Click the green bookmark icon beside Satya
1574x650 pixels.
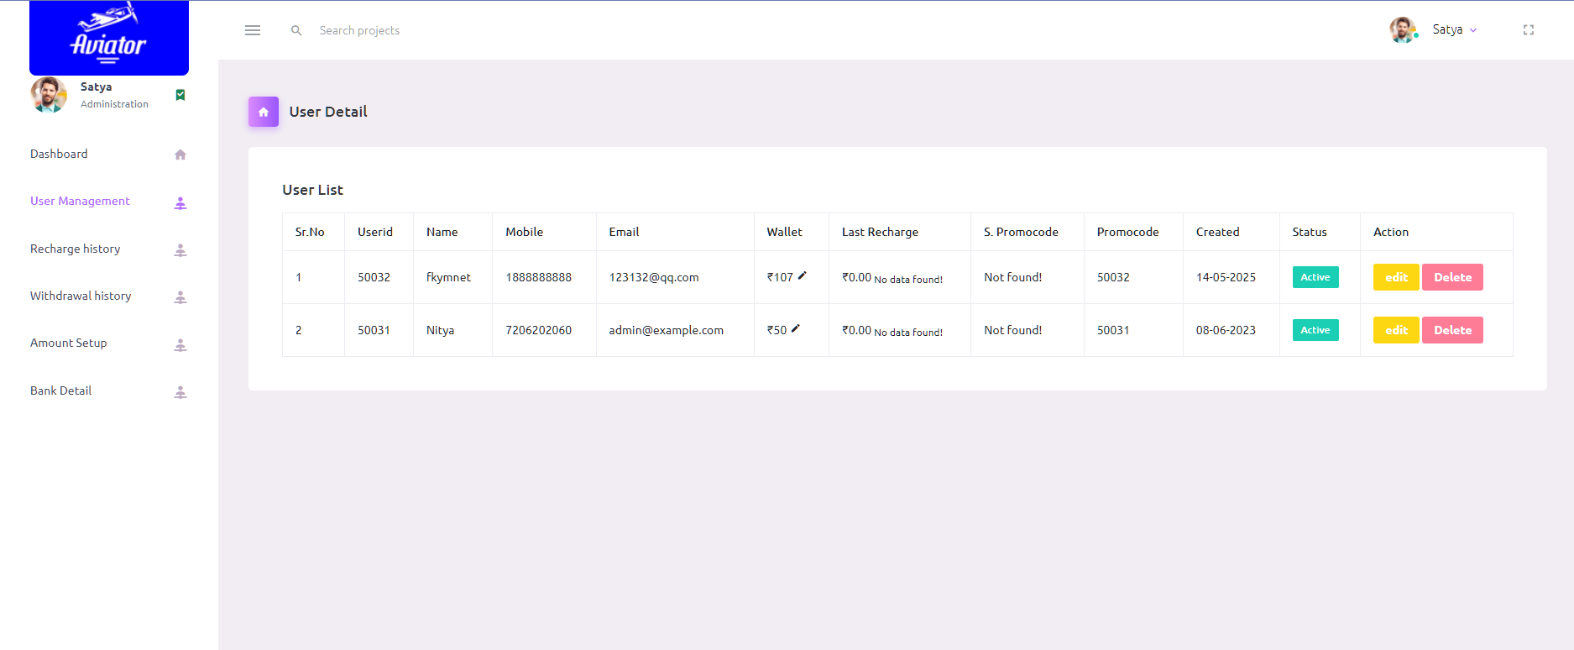point(180,95)
